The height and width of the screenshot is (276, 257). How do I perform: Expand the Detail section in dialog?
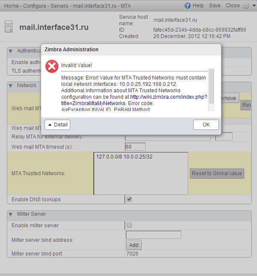pos(57,124)
